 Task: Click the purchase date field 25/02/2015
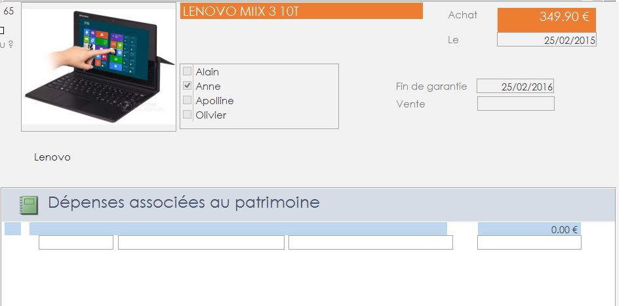tap(546, 40)
